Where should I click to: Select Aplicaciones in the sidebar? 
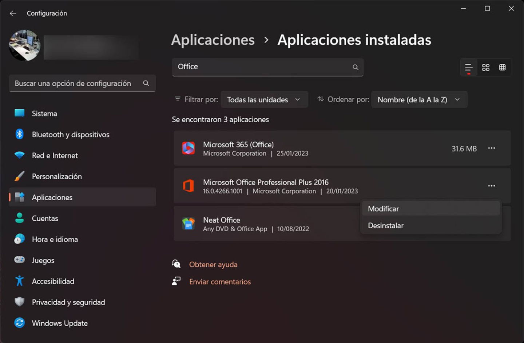coord(82,197)
